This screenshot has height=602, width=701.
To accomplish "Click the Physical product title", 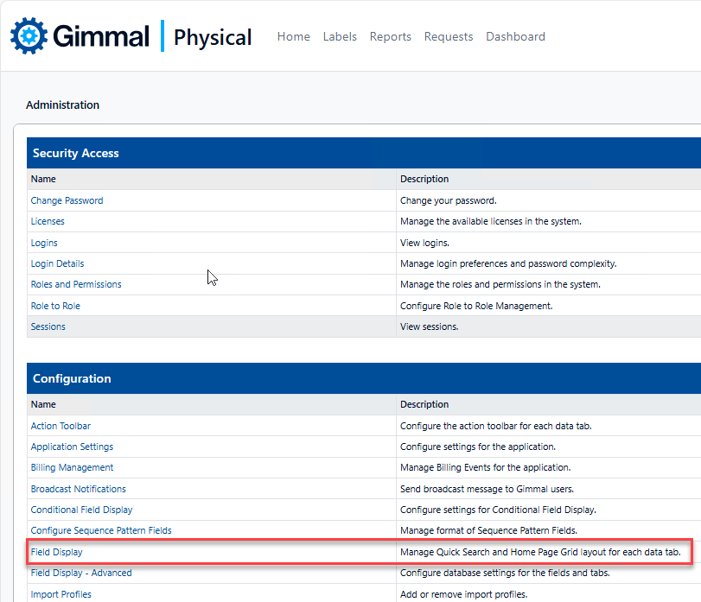I will point(213,37).
